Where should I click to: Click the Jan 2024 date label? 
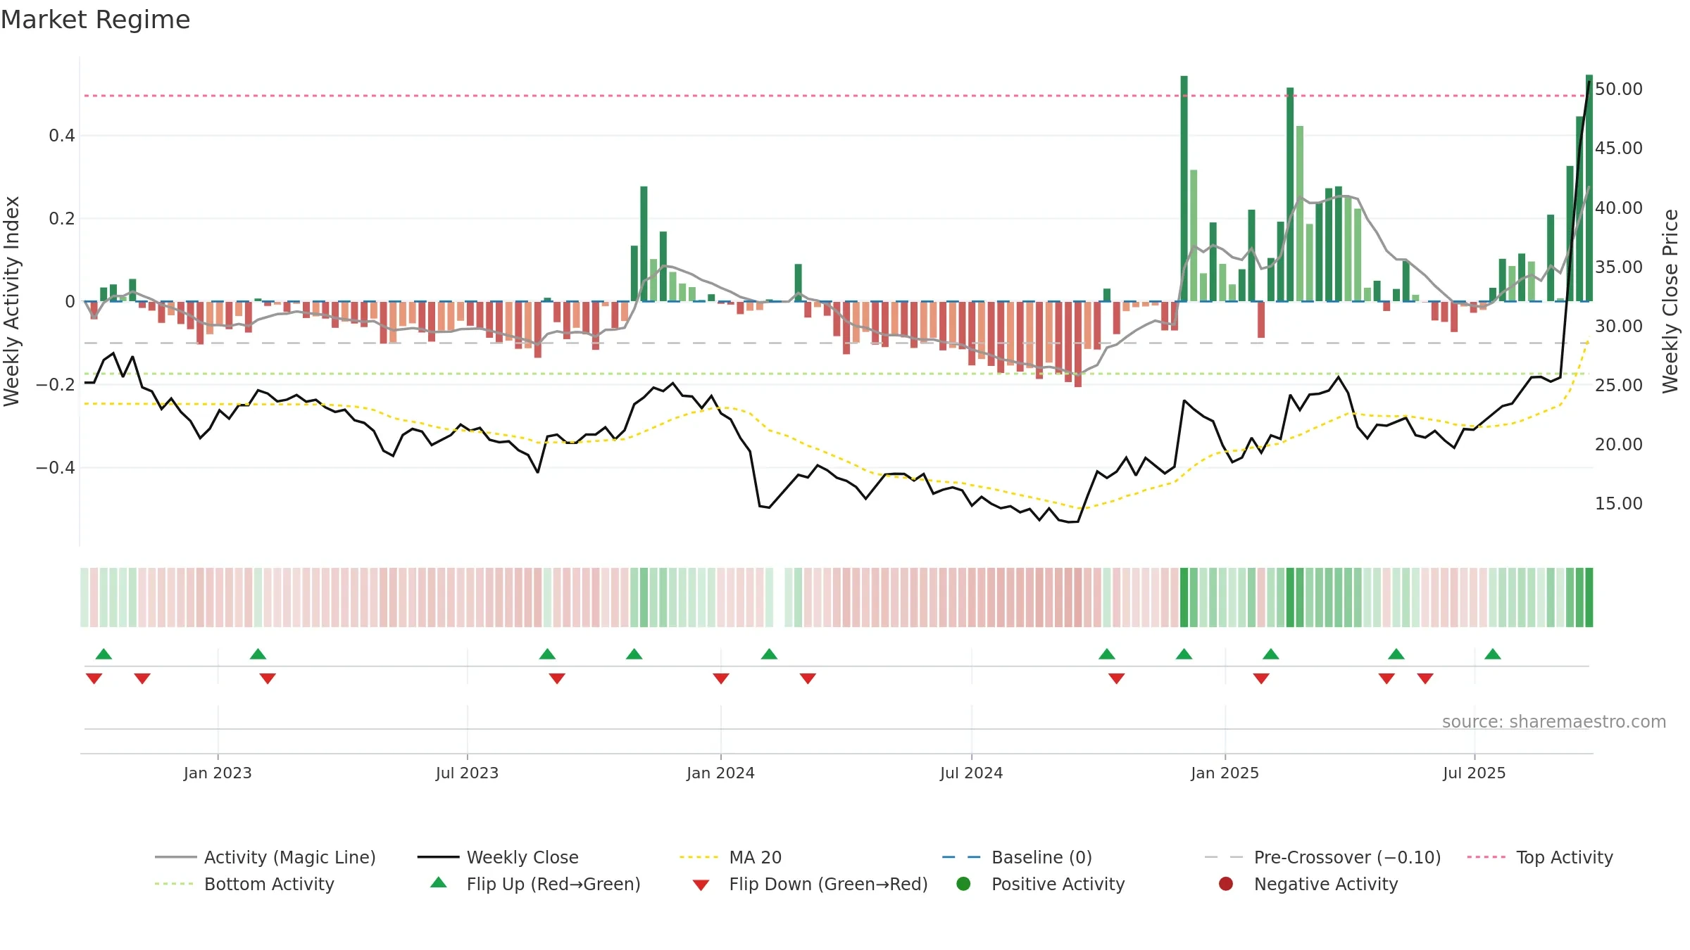click(720, 773)
